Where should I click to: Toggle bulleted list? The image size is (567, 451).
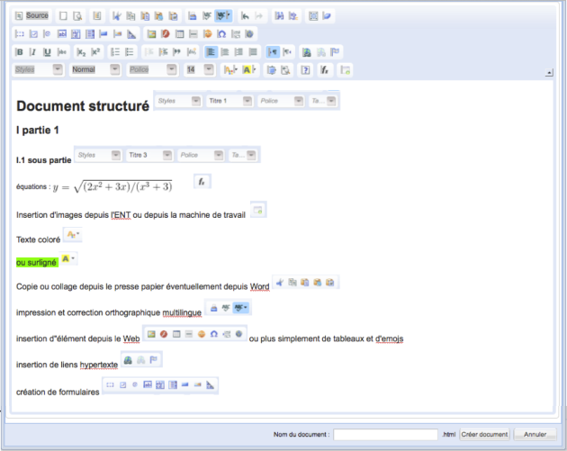point(129,52)
